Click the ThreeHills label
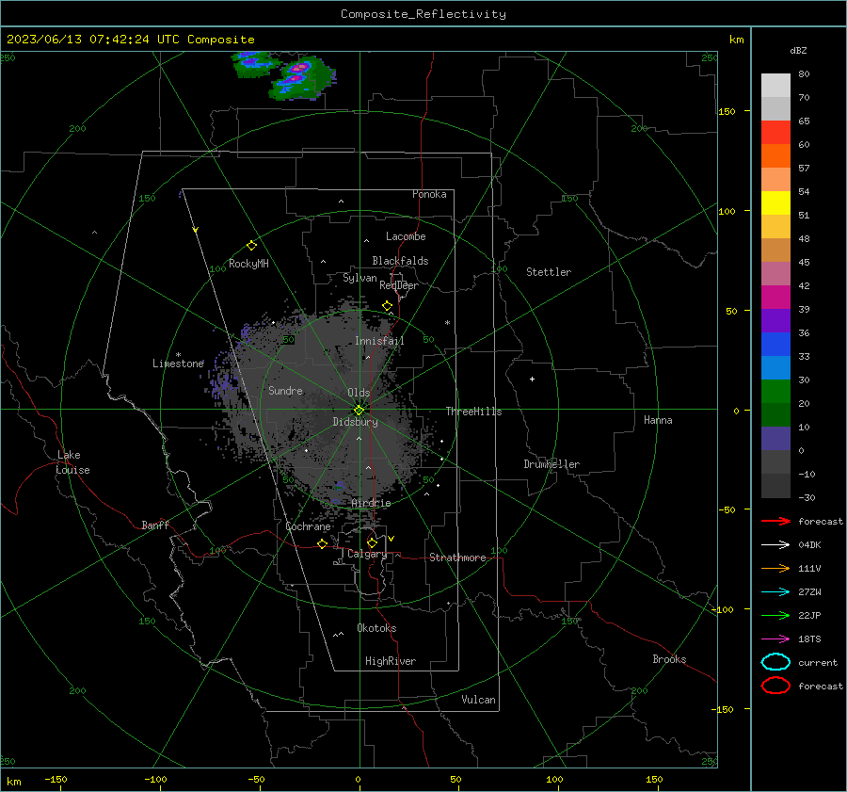Viewport: 847px width, 792px height. [x=473, y=412]
